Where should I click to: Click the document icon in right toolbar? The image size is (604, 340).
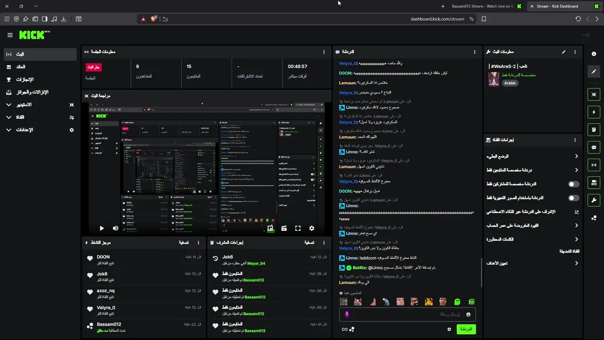(594, 130)
